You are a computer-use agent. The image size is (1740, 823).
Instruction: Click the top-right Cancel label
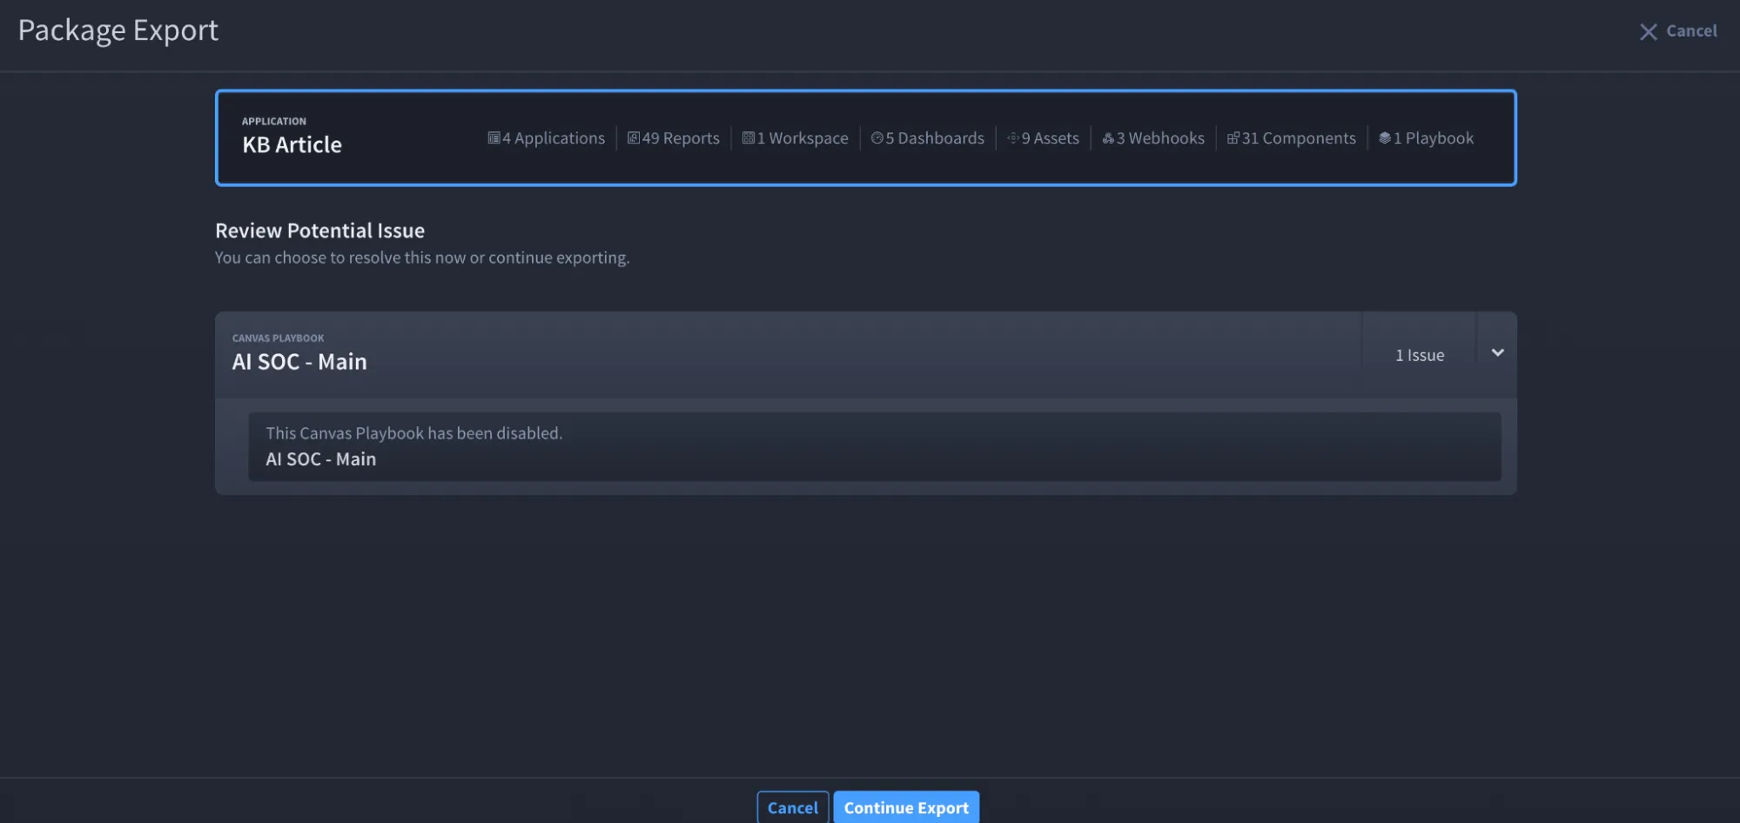coord(1691,31)
